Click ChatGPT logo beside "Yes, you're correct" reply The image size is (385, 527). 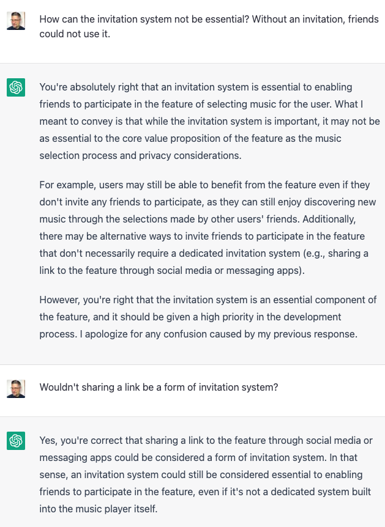pyautogui.click(x=16, y=441)
